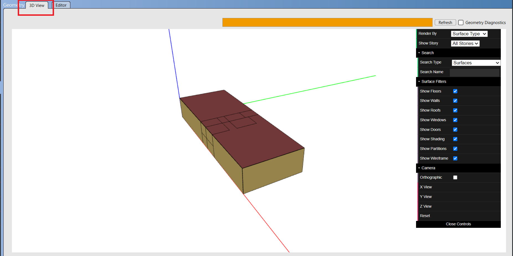513x256 pixels.
Task: Click Close Controls at panel bottom
Action: 458,224
